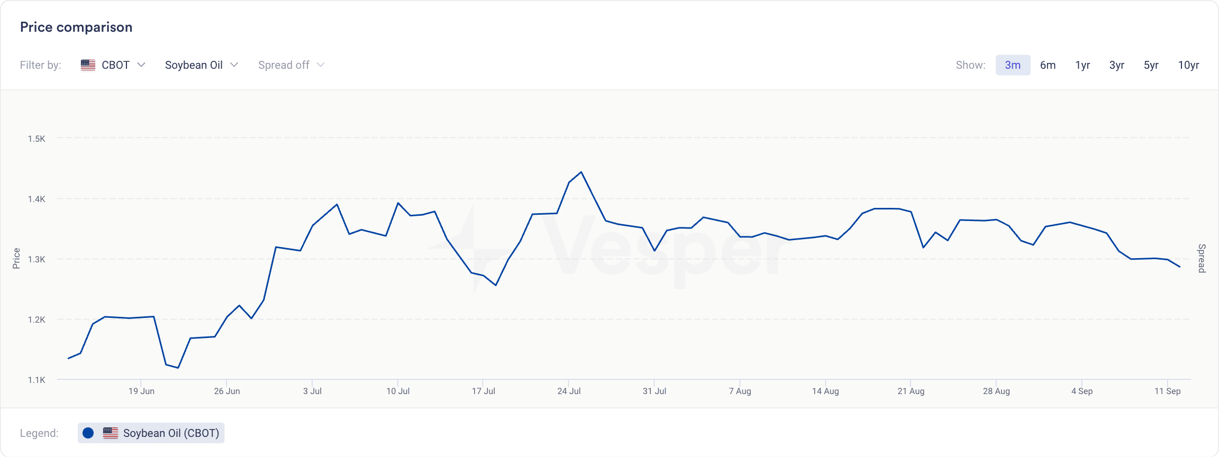1219x457 pixels.
Task: Expand the CBOT exchange dropdown chevron
Action: pyautogui.click(x=141, y=65)
